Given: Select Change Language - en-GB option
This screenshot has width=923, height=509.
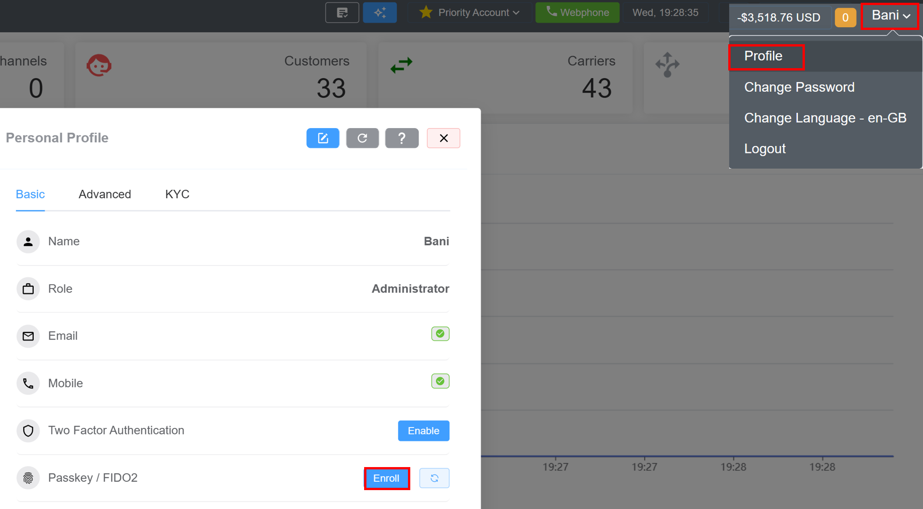Looking at the screenshot, I should click(x=825, y=118).
